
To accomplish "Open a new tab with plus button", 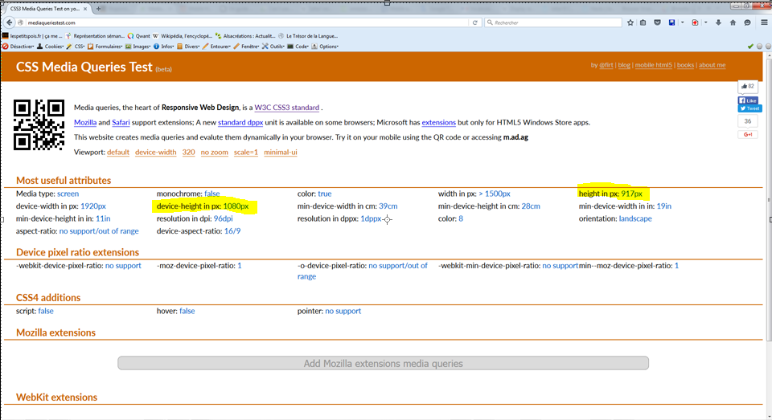I will 99,8.
